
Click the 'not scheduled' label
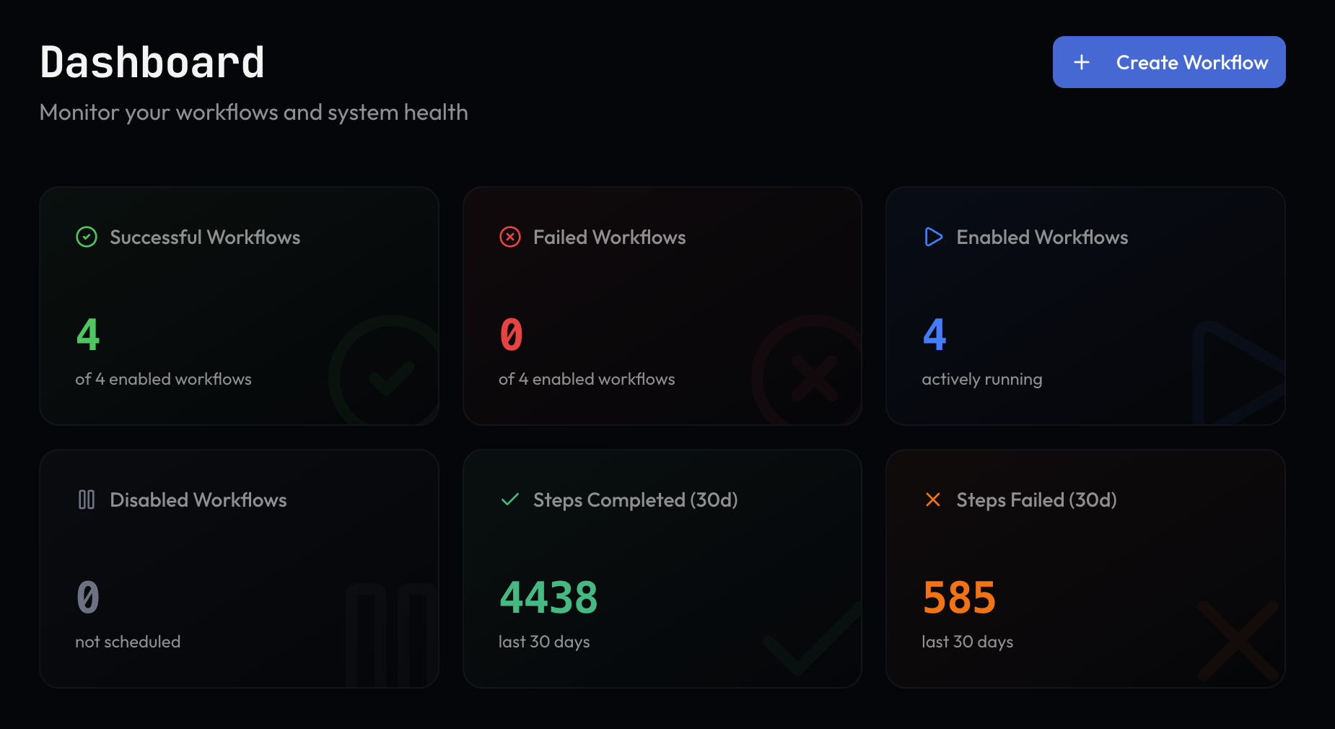[x=128, y=641]
